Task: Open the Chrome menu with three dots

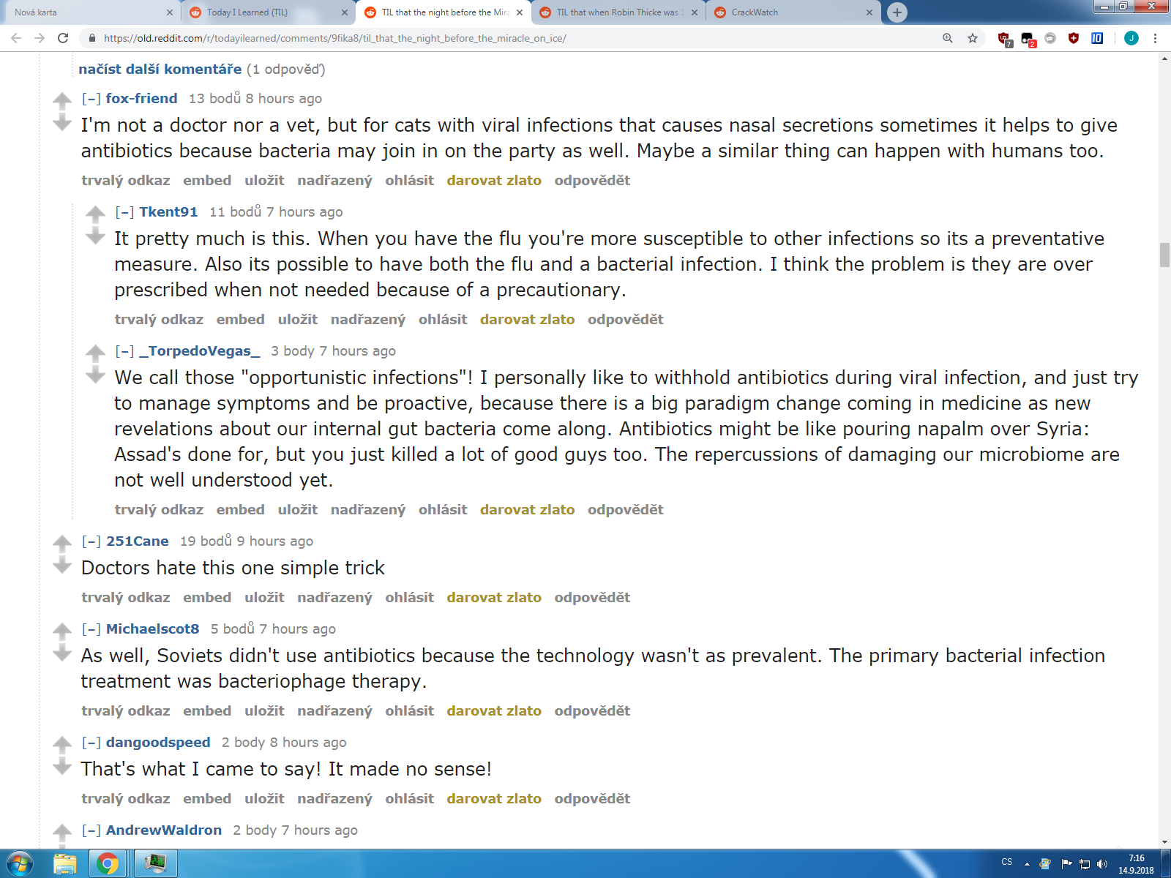Action: (x=1155, y=38)
